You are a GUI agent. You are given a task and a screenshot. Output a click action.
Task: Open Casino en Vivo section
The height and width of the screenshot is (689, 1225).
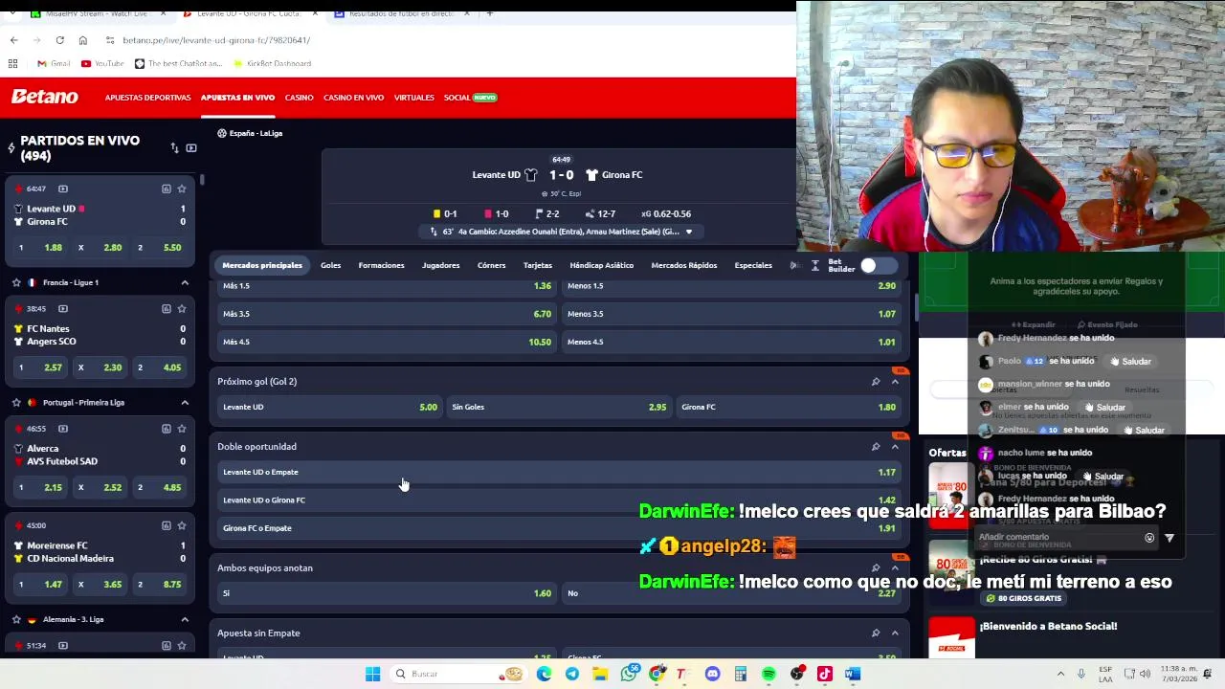coord(353,98)
